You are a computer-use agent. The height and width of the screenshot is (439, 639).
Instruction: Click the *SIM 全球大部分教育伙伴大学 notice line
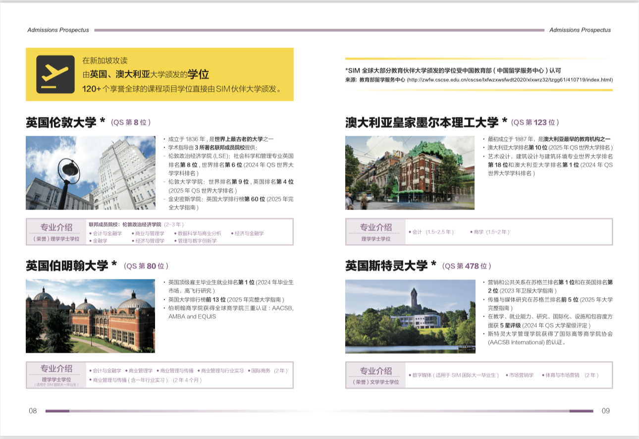tap(453, 70)
